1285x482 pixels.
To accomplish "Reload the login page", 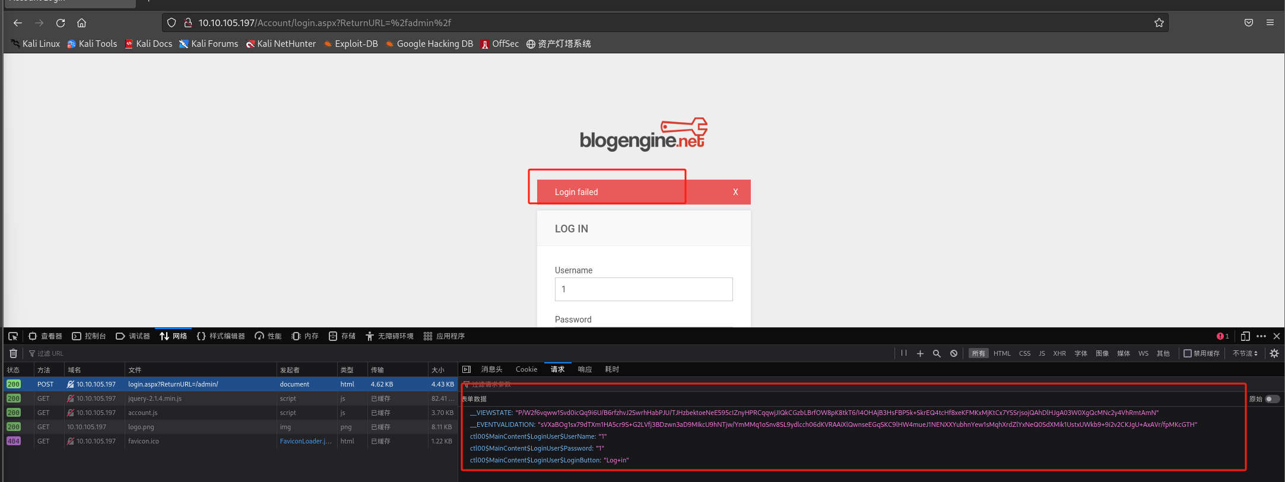I will (61, 23).
